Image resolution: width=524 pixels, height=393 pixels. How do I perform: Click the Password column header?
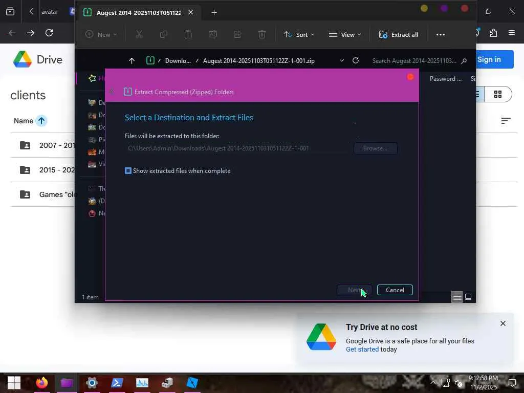point(446,79)
